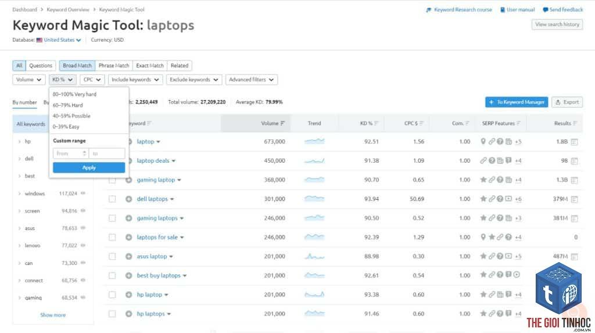
Task: Click the custom range 'from' field
Action: [x=70, y=153]
